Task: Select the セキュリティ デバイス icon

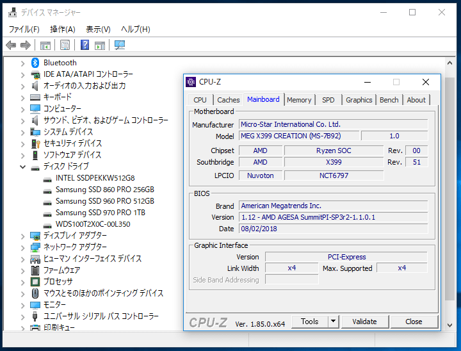Action: (x=35, y=143)
